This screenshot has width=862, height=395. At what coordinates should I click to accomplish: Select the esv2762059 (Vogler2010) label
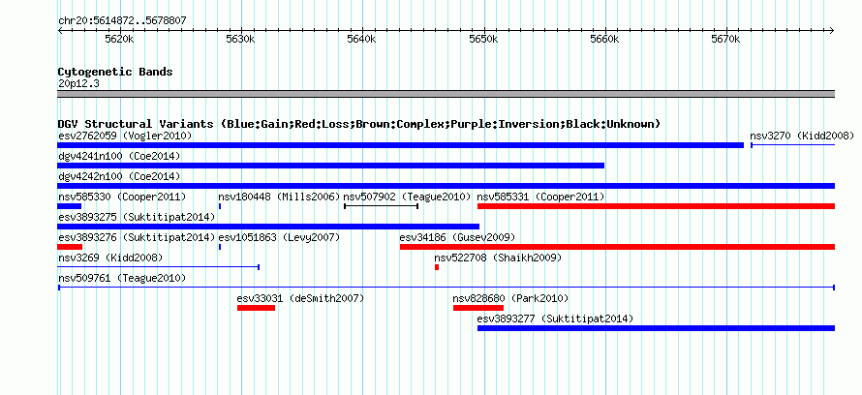[x=125, y=136]
